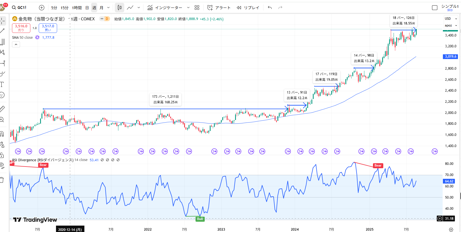Click the 3,516.0 売り sell button

tap(21, 28)
